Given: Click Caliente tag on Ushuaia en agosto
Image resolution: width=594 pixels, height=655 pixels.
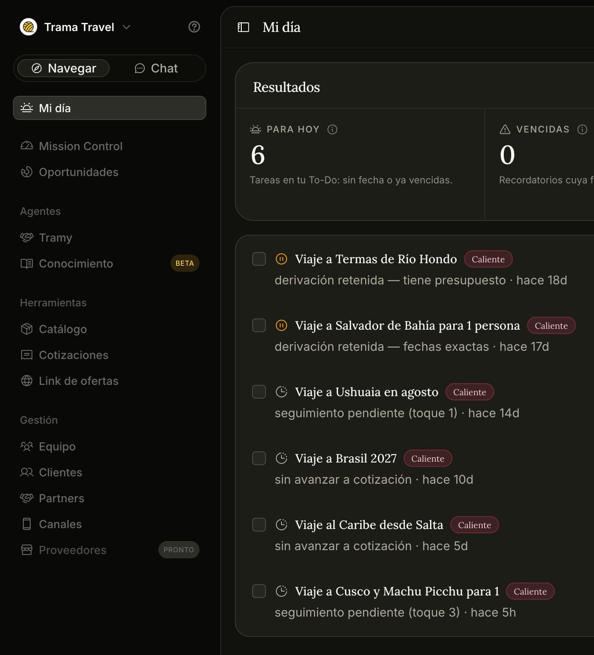Looking at the screenshot, I should coord(470,392).
